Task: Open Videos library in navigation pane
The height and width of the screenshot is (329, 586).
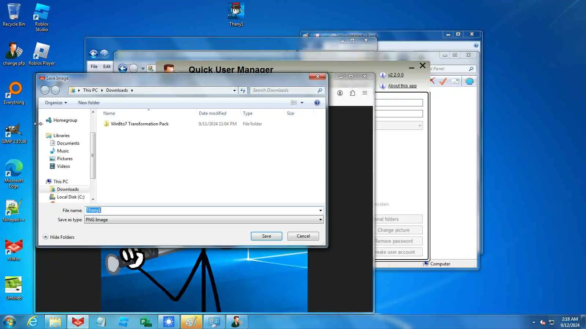Action: click(63, 166)
